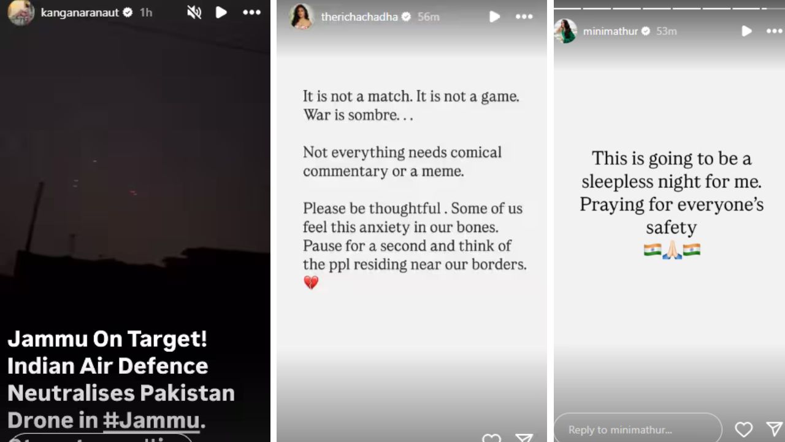Click the Reply to minimathur field
The width and height of the screenshot is (785, 442).
638,428
